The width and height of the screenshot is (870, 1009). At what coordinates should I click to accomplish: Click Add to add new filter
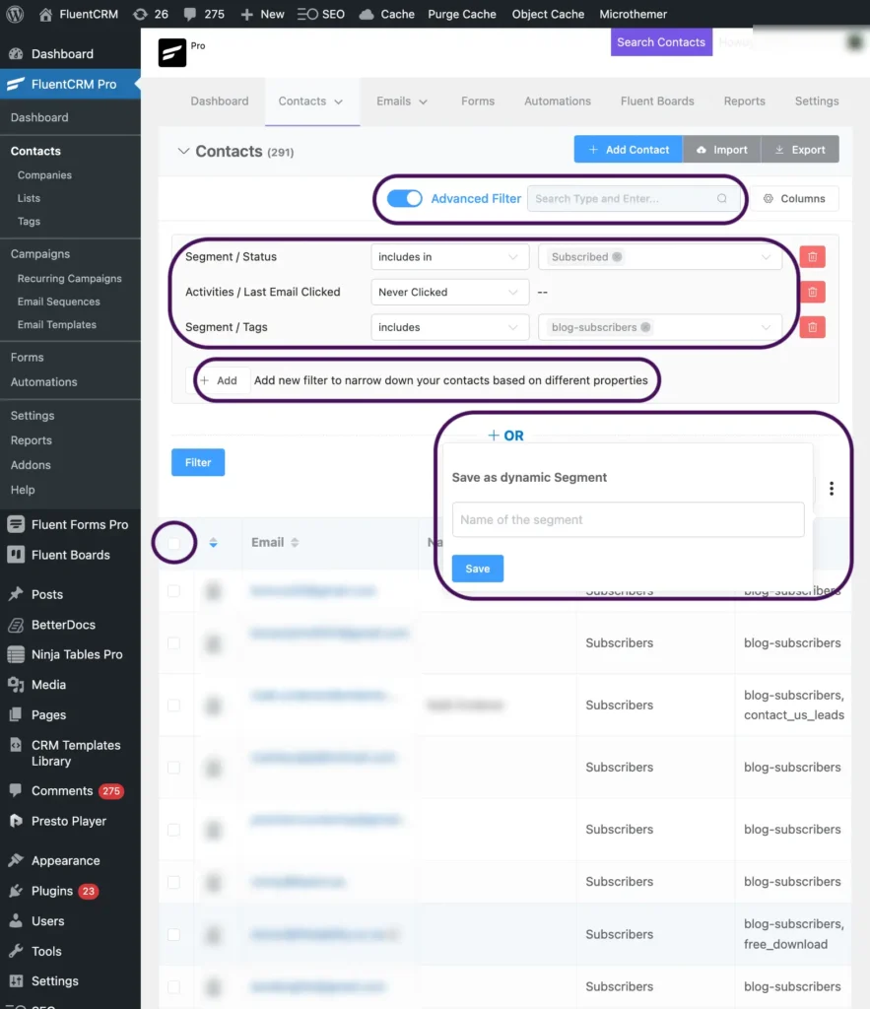coord(218,380)
